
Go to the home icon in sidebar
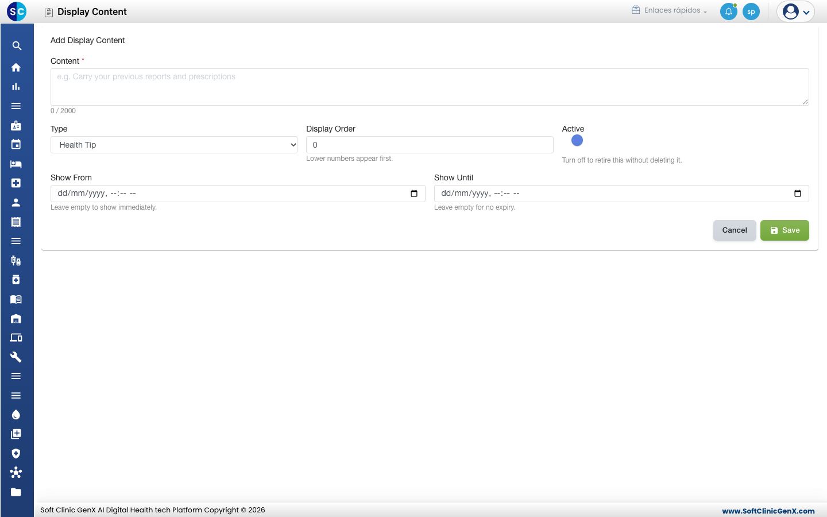[x=16, y=67]
